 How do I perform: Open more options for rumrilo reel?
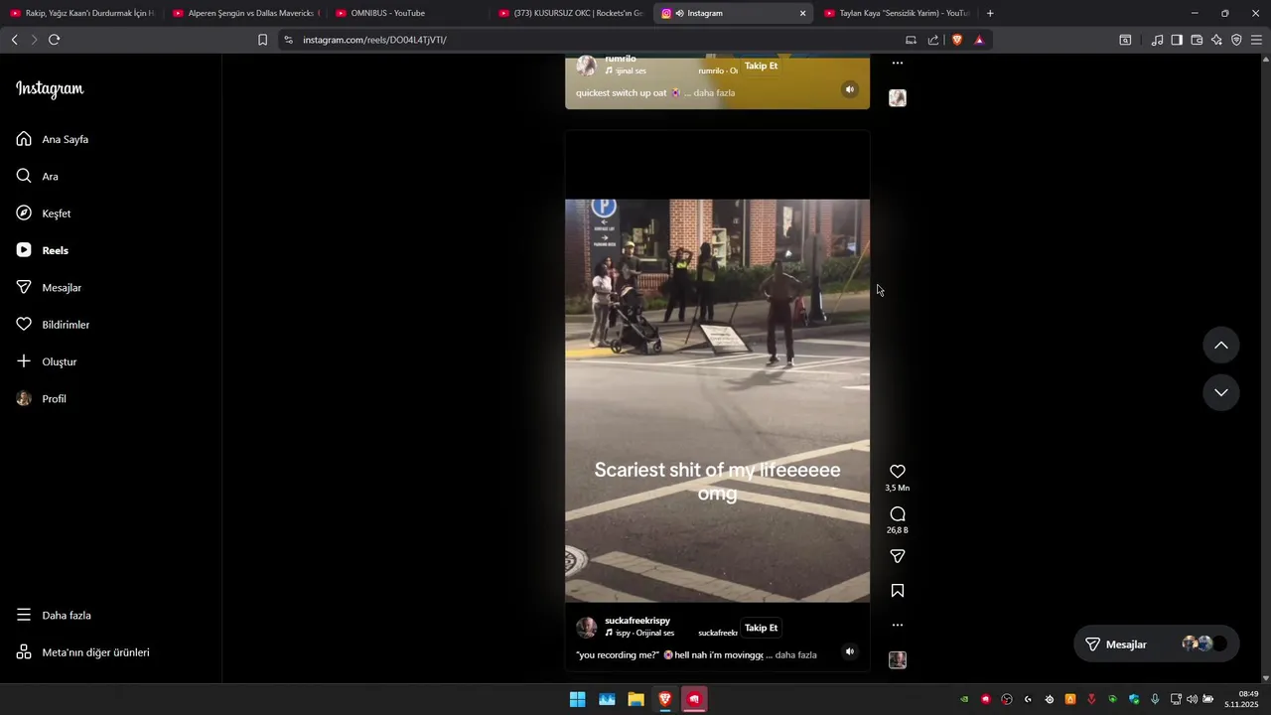898,63
